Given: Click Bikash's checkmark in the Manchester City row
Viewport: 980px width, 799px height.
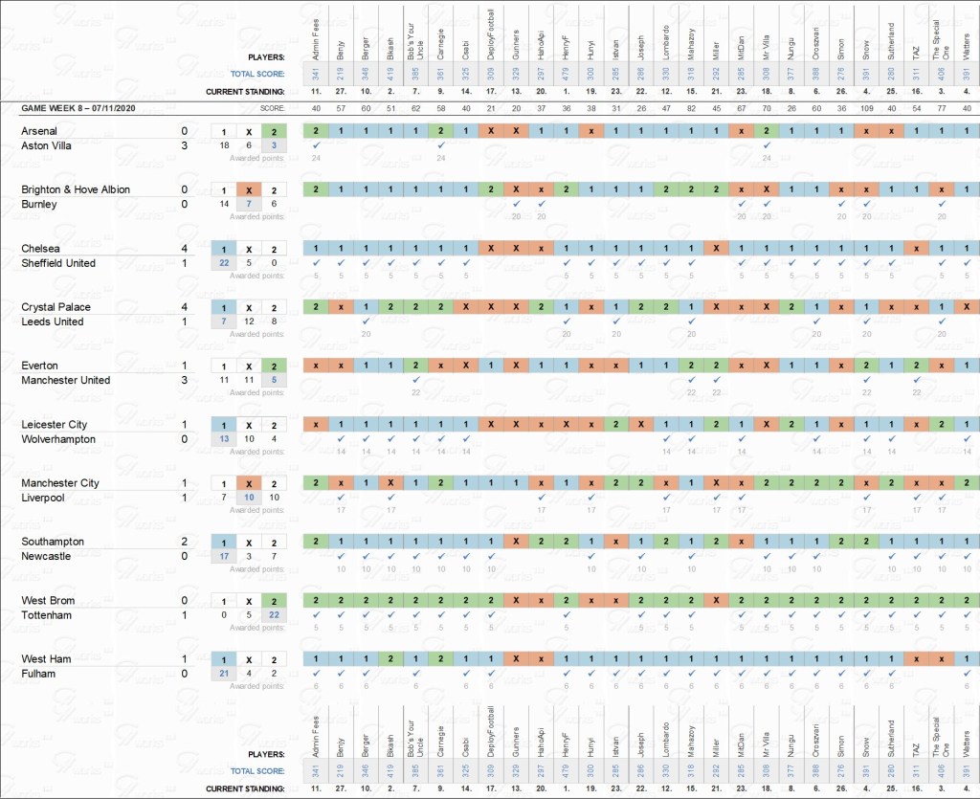Looking at the screenshot, I should pyautogui.click(x=390, y=498).
